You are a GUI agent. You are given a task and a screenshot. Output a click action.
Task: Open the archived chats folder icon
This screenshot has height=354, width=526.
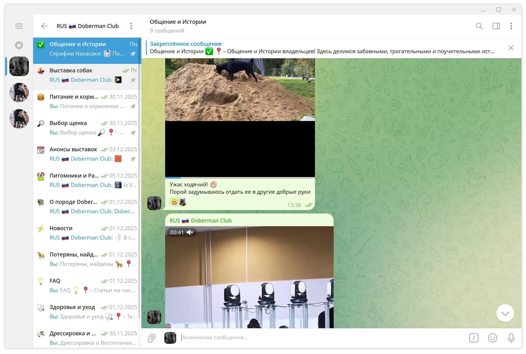coord(19,45)
